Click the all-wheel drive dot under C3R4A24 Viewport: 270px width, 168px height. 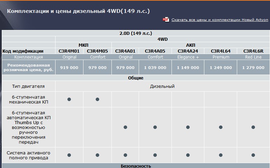coord(188,155)
